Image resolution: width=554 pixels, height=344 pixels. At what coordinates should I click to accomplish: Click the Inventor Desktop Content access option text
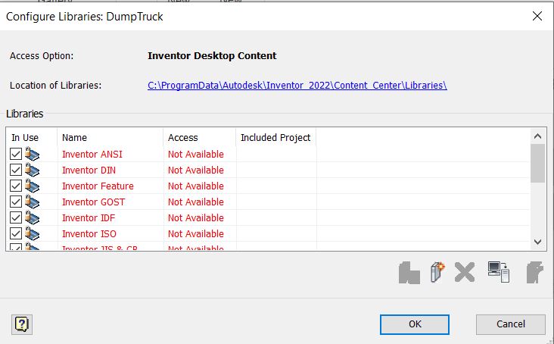coord(212,56)
